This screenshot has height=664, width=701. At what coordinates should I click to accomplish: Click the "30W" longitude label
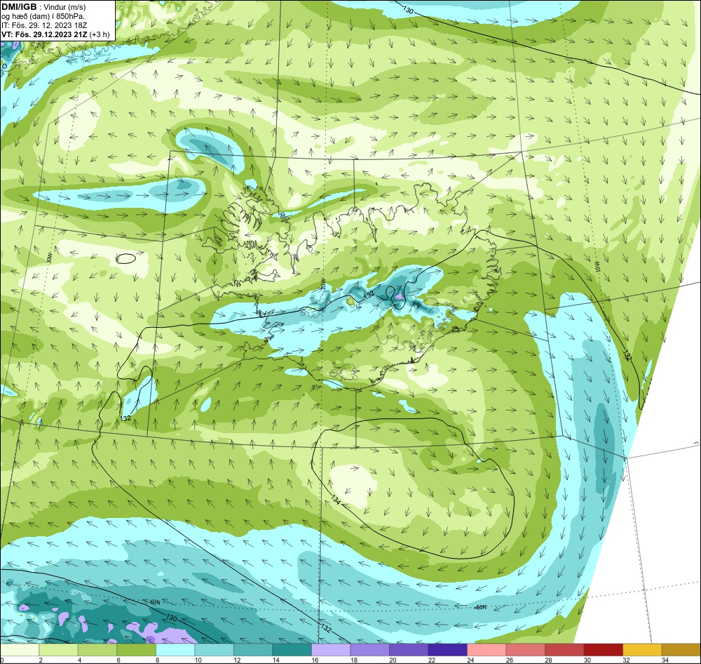coord(50,258)
